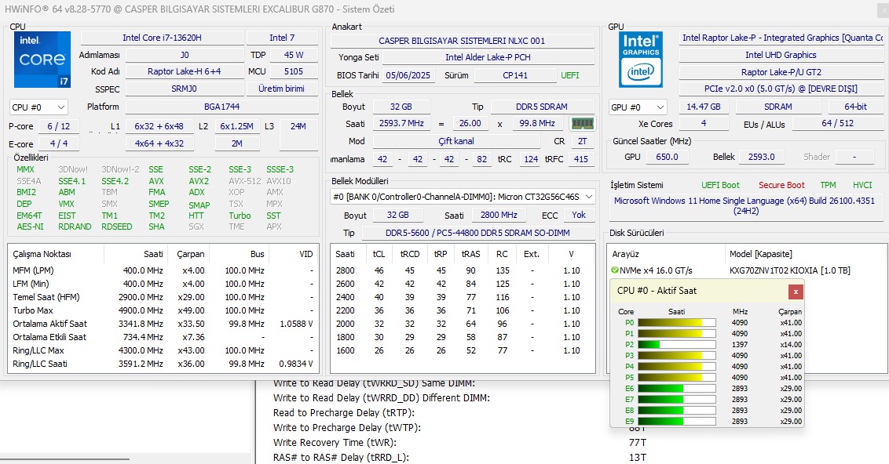Click the BGA1744 platform field

pos(221,107)
